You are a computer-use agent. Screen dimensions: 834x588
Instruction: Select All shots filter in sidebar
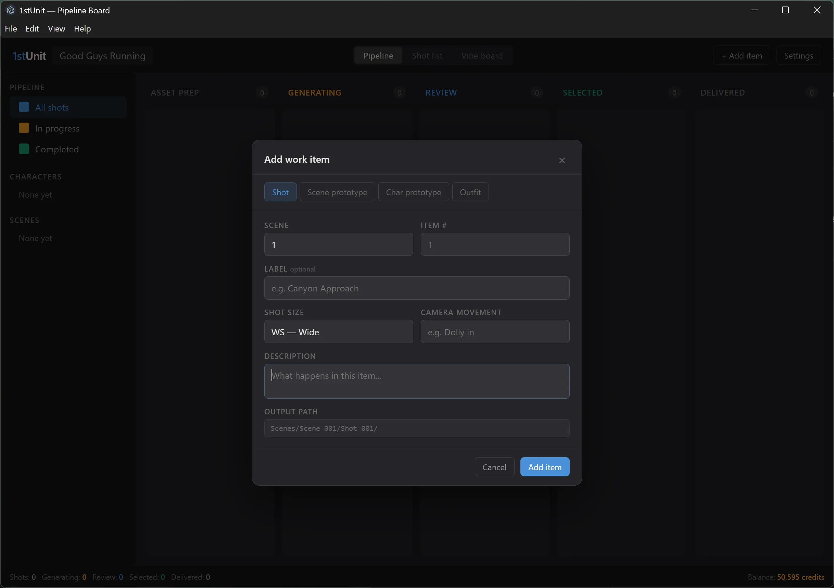68,107
